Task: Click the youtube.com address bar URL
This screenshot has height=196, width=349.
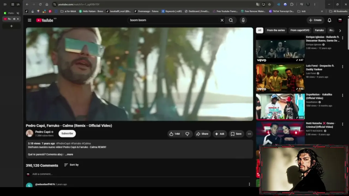Action: coord(79,4)
